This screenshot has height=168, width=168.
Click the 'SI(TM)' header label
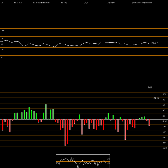pos(64,3)
